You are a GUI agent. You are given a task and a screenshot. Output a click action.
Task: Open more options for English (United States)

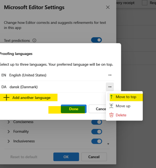click(x=110, y=75)
